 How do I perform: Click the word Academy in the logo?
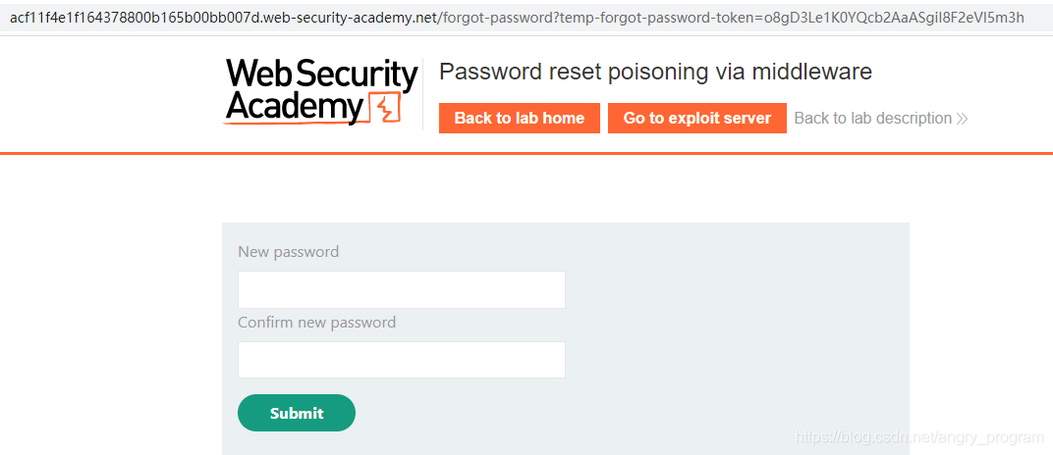[x=294, y=107]
